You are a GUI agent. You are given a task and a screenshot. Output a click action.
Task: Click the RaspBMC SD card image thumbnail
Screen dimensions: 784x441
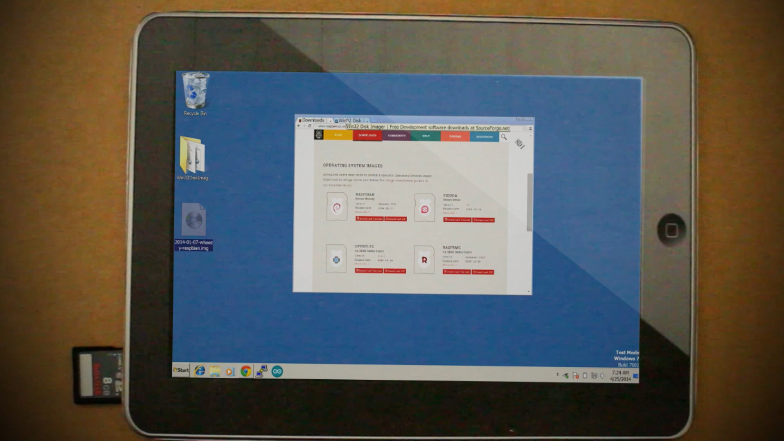coord(424,260)
